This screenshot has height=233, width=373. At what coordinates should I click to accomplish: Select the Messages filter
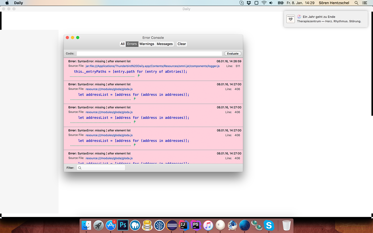164,44
